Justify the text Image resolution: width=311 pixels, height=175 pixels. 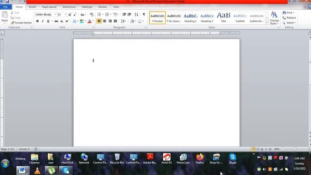(116, 21)
